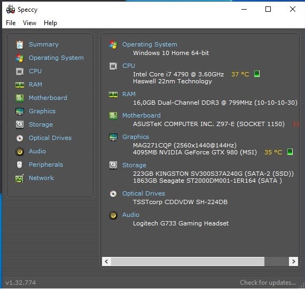This screenshot has height=289, width=305.
Task: Click the Peripherals mouse icon
Action: coord(19,165)
